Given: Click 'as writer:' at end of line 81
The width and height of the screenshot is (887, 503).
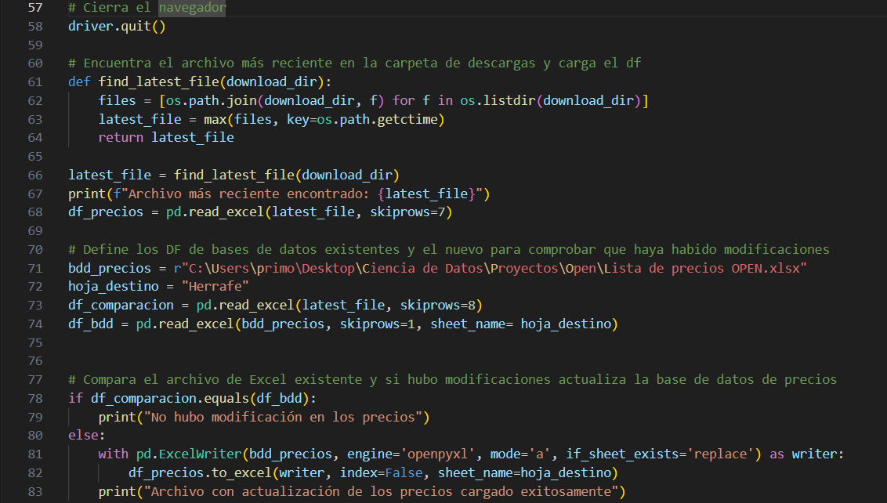Looking at the screenshot, I should pyautogui.click(x=806, y=454).
